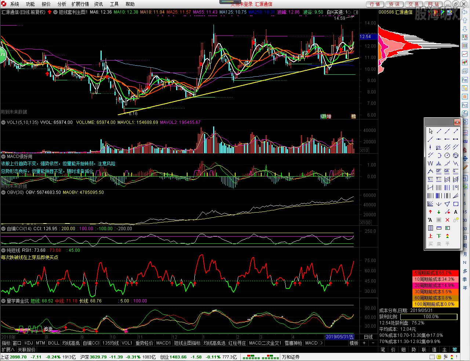Click the page up arrow sidebar icon
Screen dimensions: 470x361
(465, 21)
